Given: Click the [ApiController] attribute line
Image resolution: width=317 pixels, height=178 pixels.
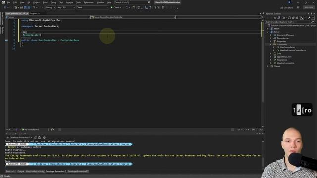Looking at the screenshot, I should pos(31,35).
